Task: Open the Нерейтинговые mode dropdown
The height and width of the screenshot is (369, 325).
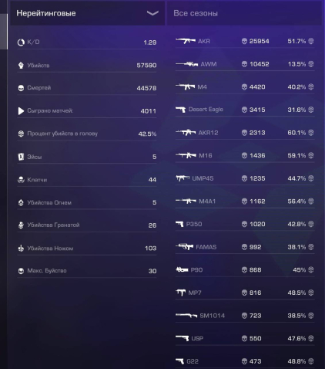Action: tap(87, 13)
